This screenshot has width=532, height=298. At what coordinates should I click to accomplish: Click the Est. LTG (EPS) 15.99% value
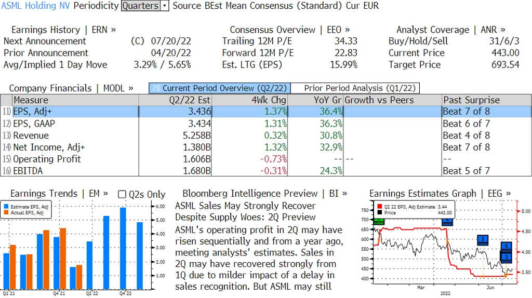(344, 65)
